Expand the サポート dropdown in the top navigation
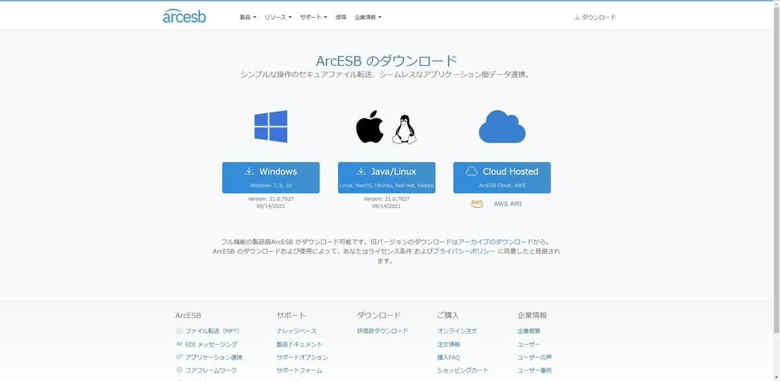780x381 pixels. click(x=313, y=18)
